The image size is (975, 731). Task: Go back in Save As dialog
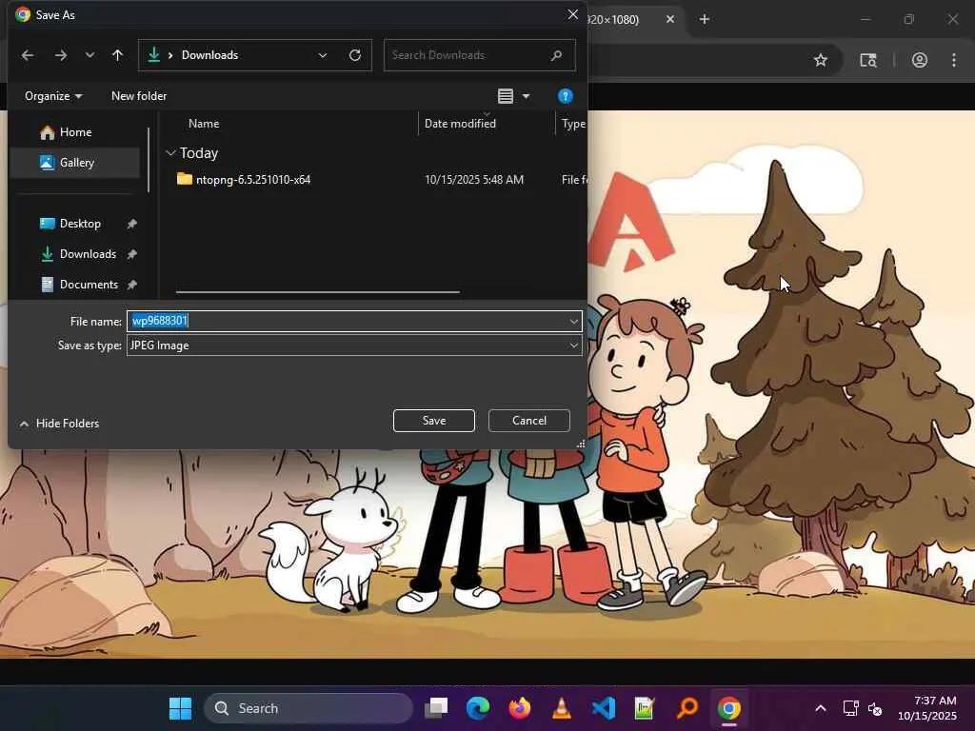click(x=28, y=55)
